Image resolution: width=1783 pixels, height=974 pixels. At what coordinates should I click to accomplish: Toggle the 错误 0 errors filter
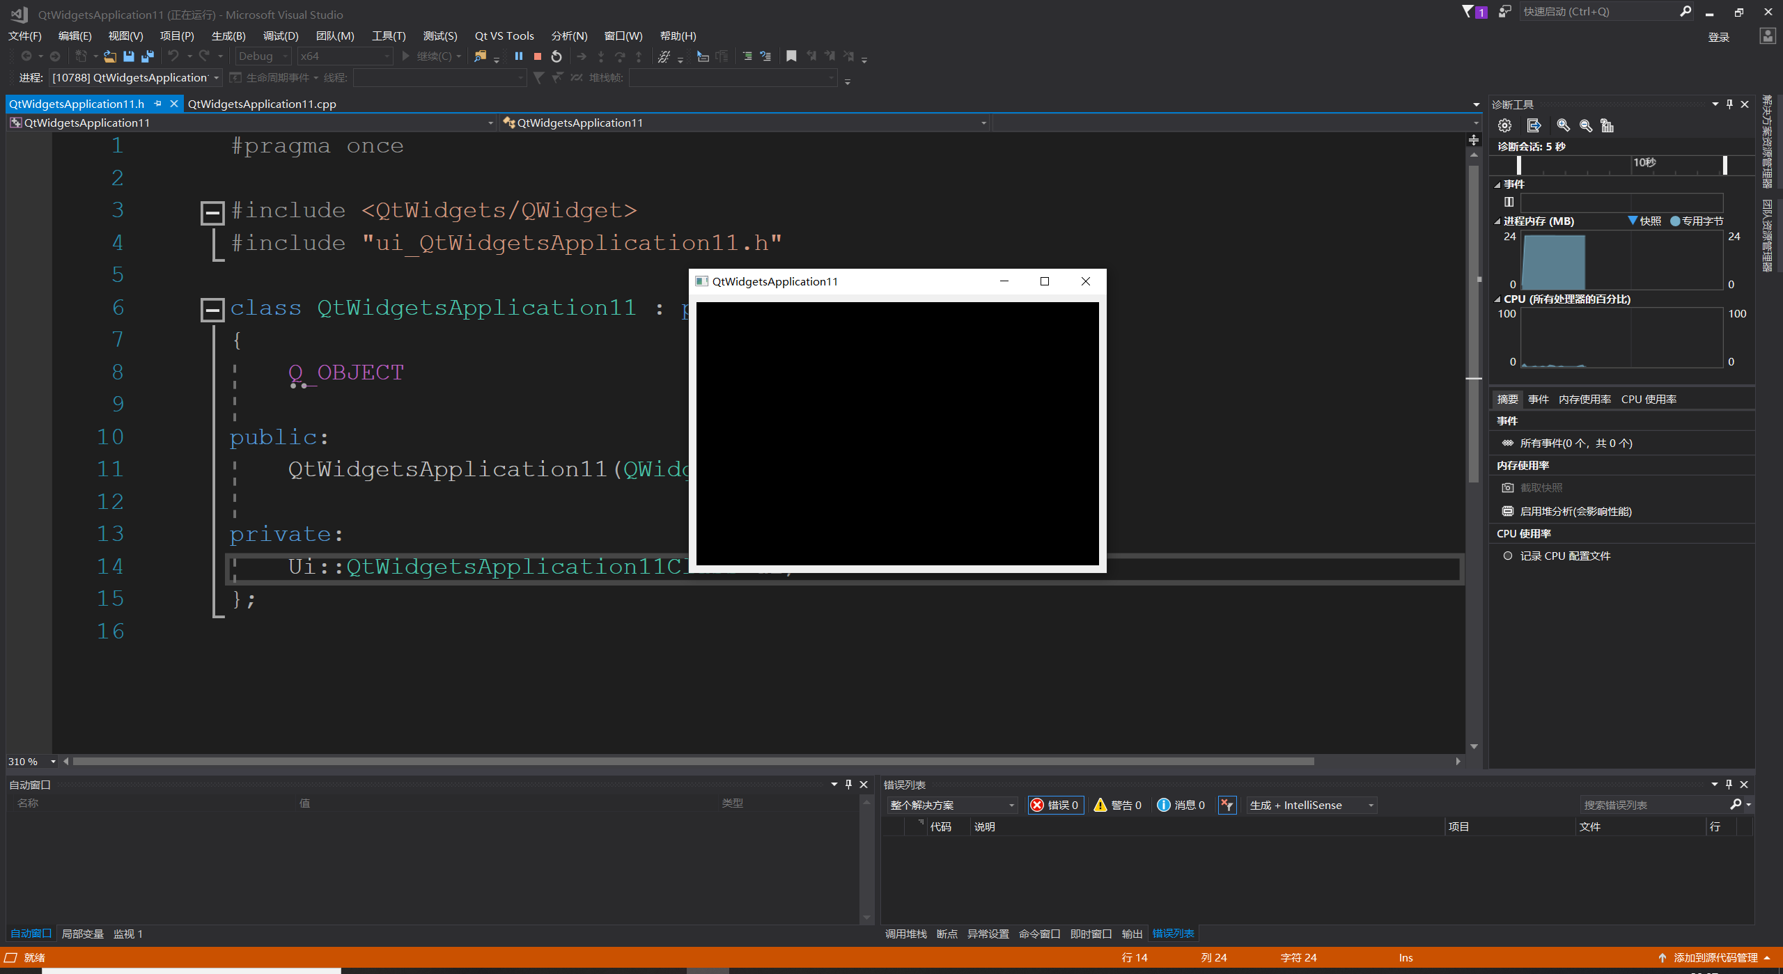(x=1055, y=805)
